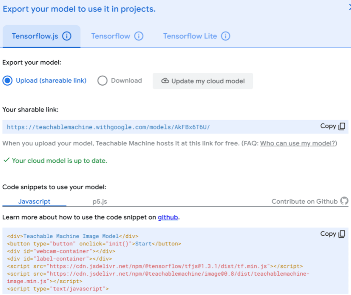This screenshot has width=351, height=295.
Task: Click the 'Export your model to use it in projects.' heading
Action: 79,9
